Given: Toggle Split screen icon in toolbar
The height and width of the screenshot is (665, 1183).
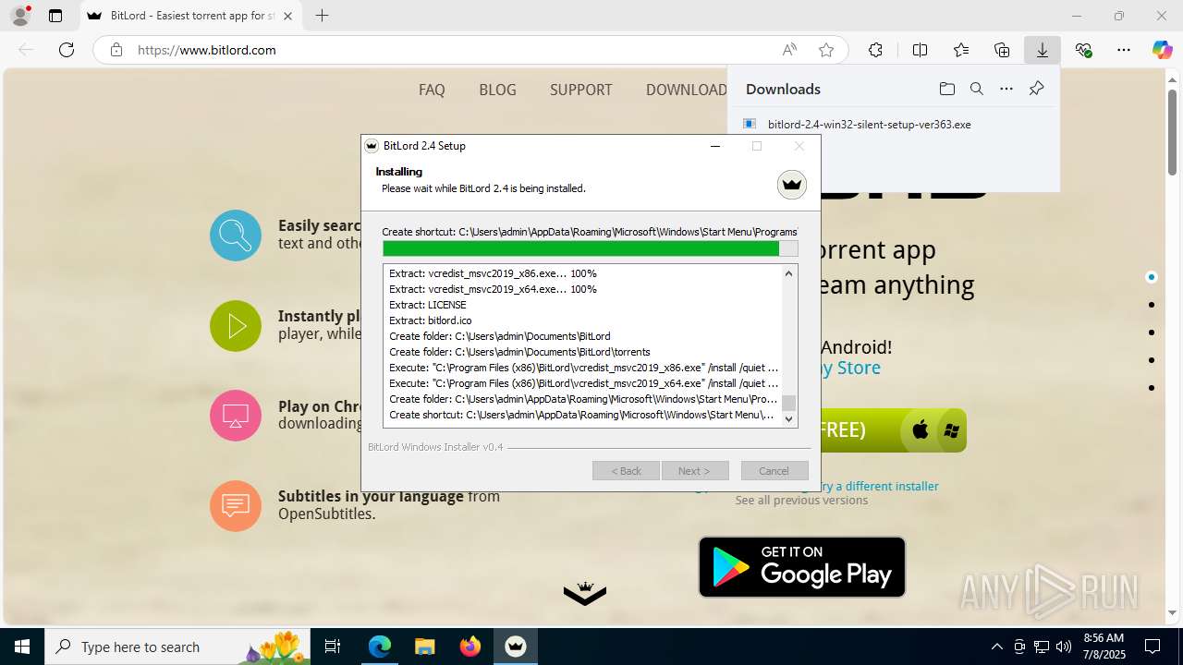Looking at the screenshot, I should [x=920, y=50].
